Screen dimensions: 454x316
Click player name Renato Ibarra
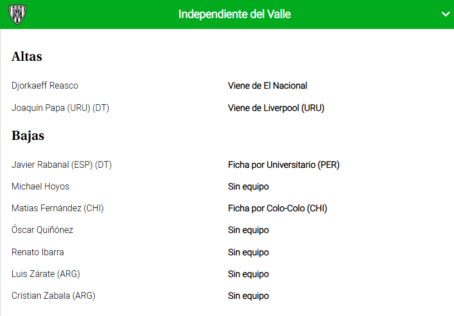click(37, 252)
